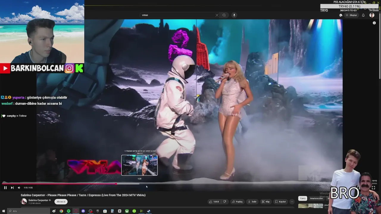Viewport: 381px width, 214px height.
Task: Open YouTube notifications bell
Action: pyautogui.click(x=363, y=15)
